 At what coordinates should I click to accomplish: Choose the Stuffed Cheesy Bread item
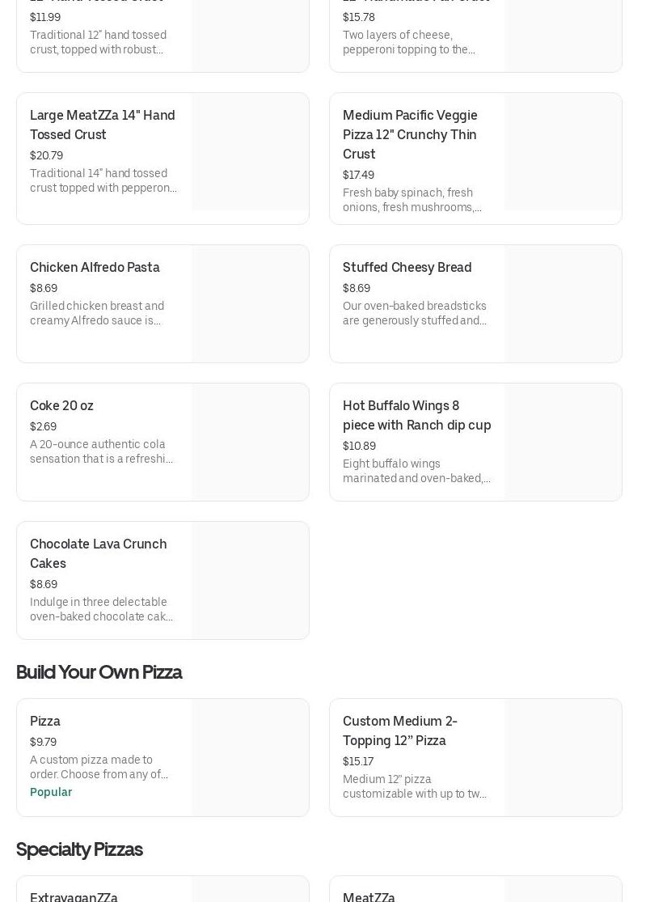coord(407,268)
